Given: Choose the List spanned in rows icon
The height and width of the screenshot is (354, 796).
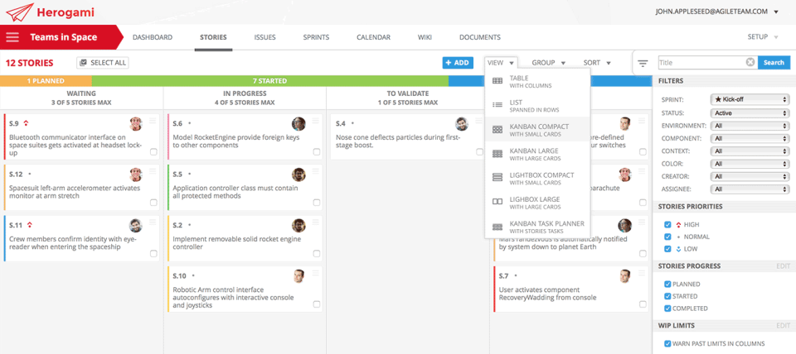Looking at the screenshot, I should point(498,105).
